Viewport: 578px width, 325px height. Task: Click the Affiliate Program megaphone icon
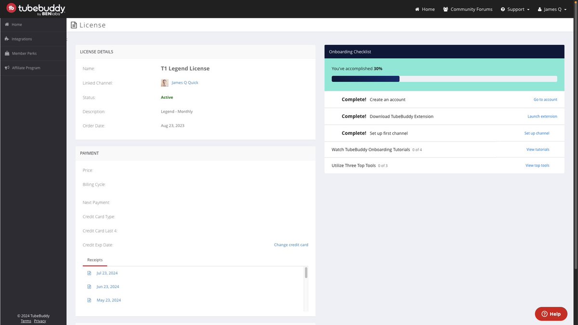7,68
